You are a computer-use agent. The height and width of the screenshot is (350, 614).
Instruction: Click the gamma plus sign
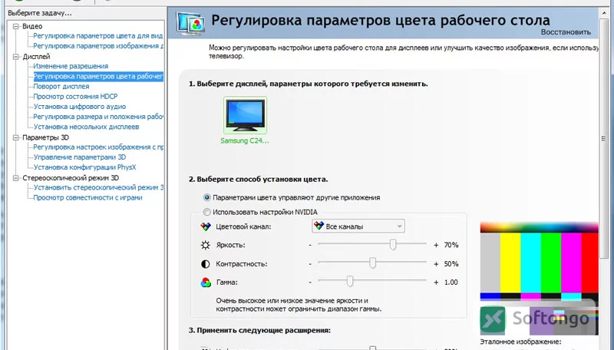(x=436, y=282)
